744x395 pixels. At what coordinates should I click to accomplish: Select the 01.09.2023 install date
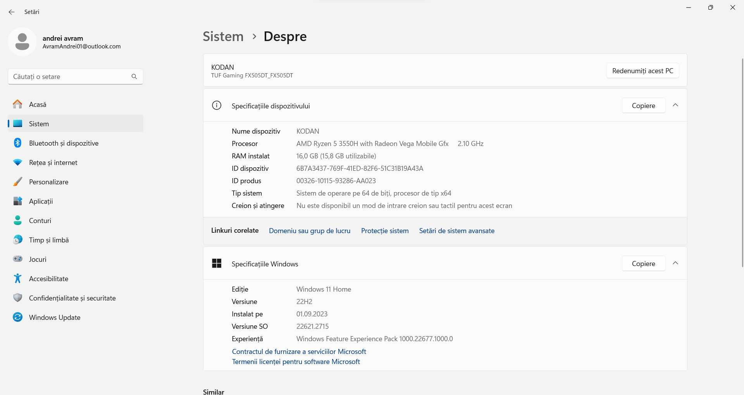(x=312, y=314)
